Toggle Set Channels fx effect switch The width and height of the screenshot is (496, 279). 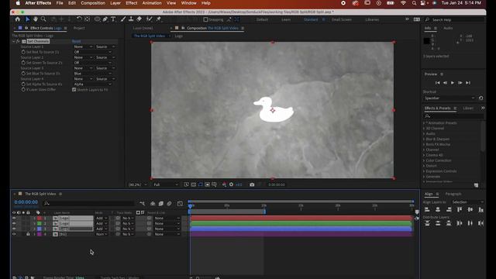pos(18,41)
